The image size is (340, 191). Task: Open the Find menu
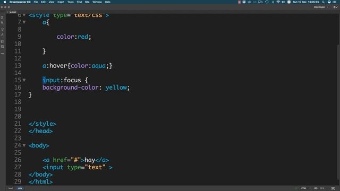(79, 2)
